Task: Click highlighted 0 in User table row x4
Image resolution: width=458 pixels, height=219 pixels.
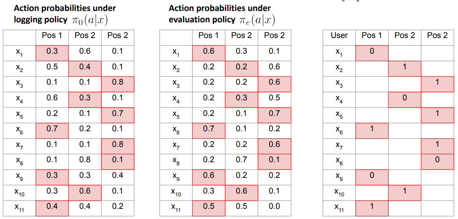Action: coord(404,98)
